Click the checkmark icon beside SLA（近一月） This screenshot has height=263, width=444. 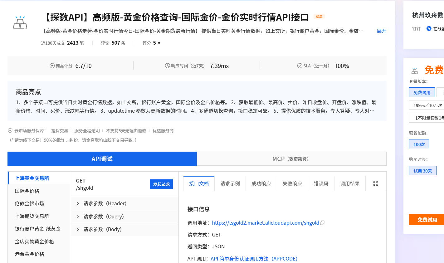(x=299, y=66)
